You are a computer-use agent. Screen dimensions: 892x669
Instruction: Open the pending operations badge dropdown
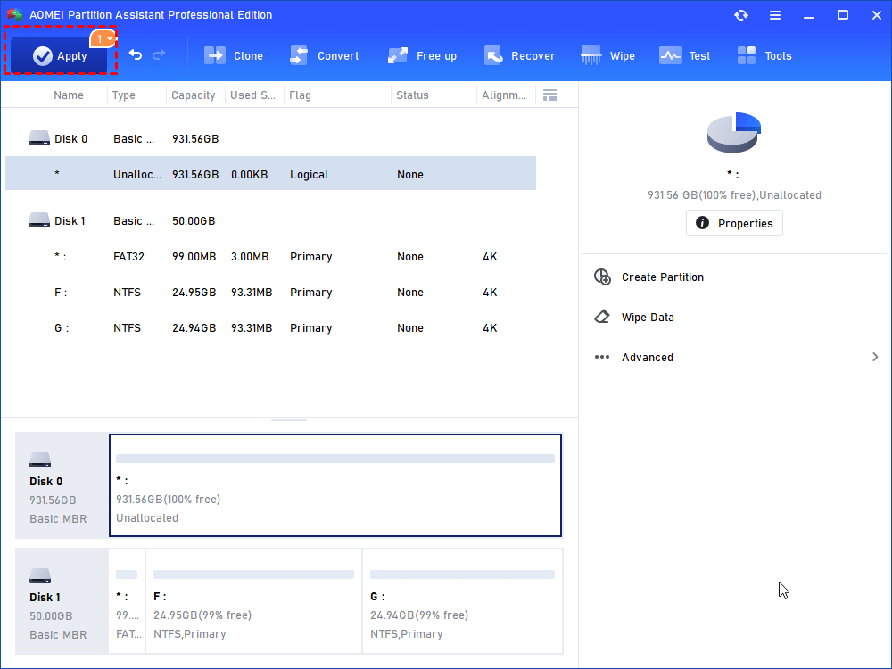click(103, 38)
